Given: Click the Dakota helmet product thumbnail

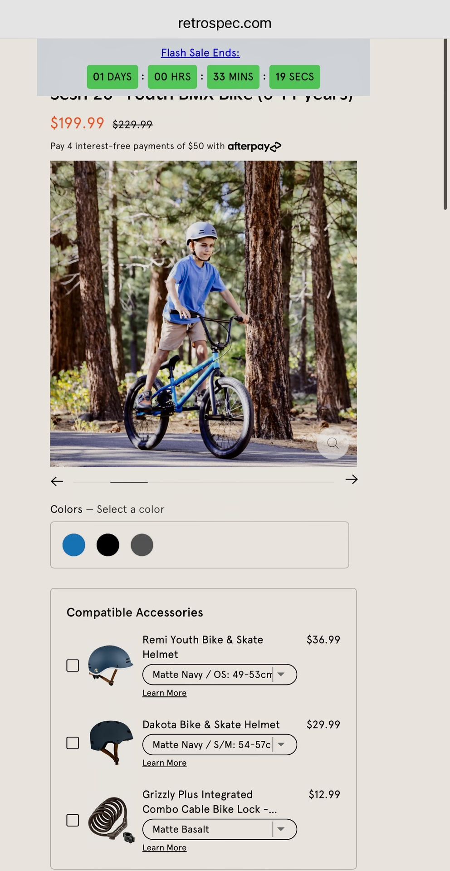Looking at the screenshot, I should coord(111,742).
